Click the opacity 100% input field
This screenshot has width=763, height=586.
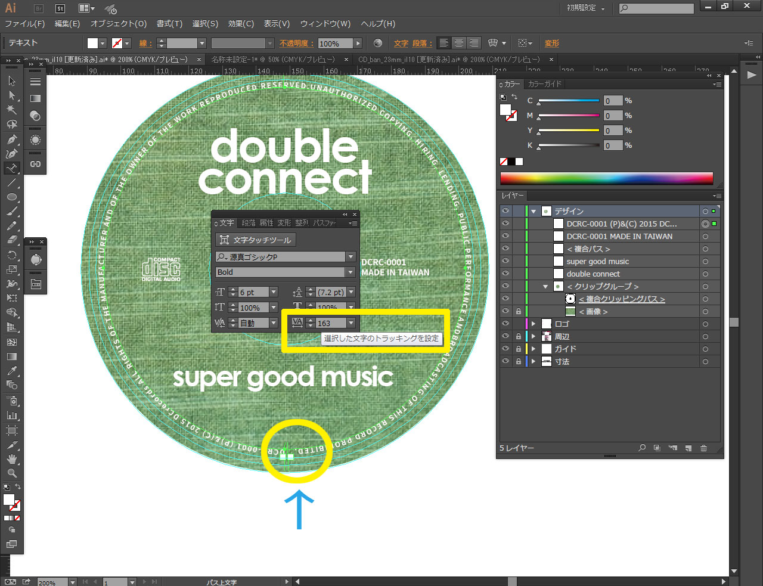pyautogui.click(x=336, y=44)
